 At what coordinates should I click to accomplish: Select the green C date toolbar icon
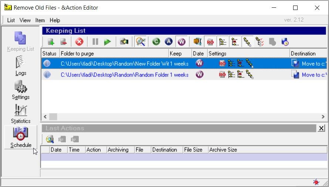pos(156,41)
